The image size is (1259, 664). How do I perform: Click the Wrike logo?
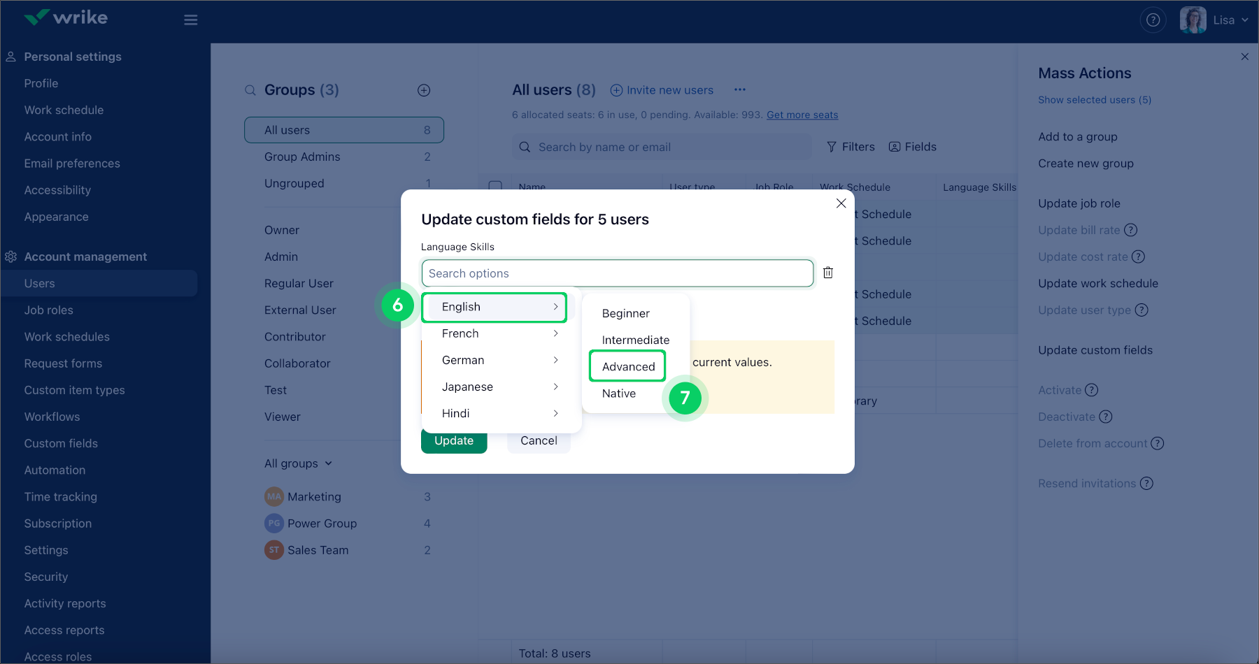66,17
